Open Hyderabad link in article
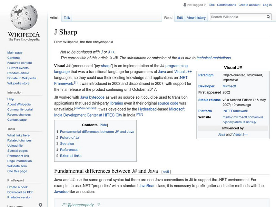The width and height of the screenshot is (276, 207). click(x=147, y=109)
